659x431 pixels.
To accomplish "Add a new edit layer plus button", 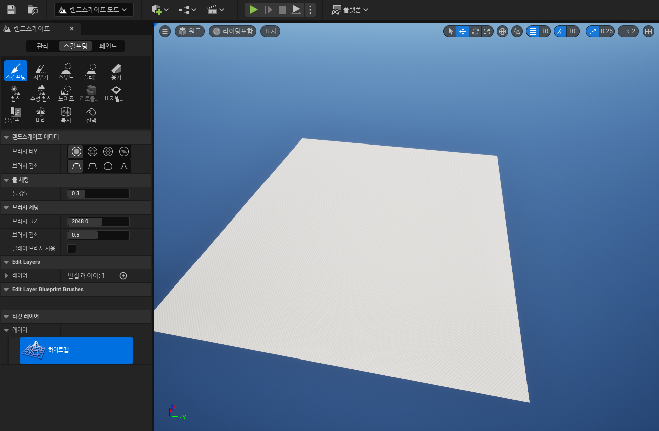I will point(123,275).
